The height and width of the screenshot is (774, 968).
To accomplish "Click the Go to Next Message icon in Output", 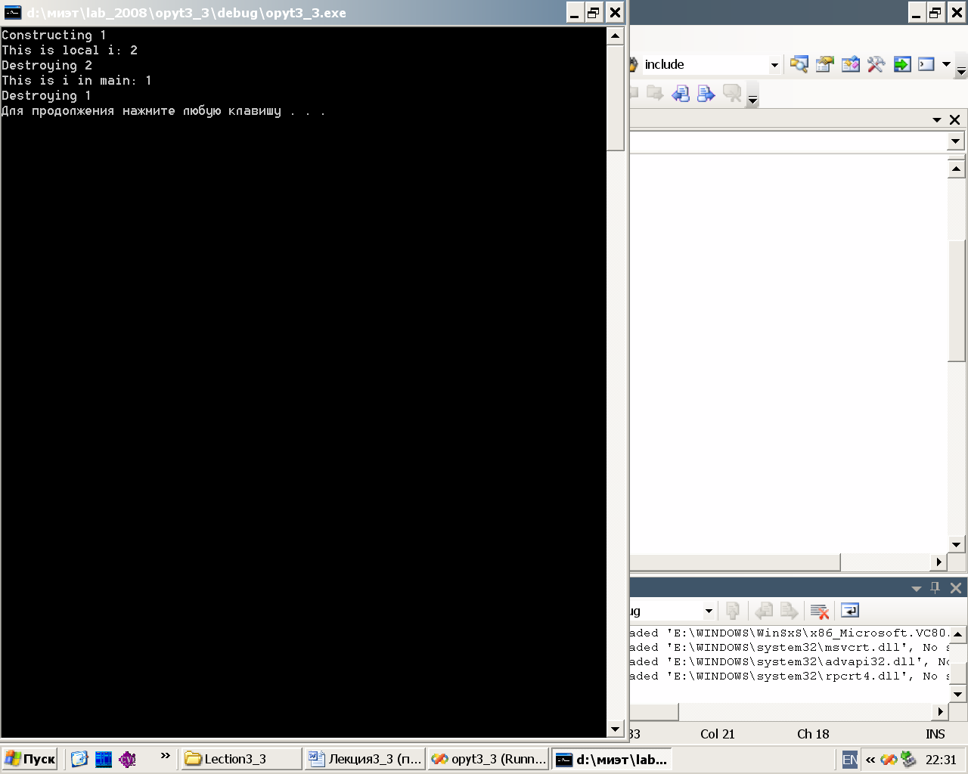I will click(789, 611).
